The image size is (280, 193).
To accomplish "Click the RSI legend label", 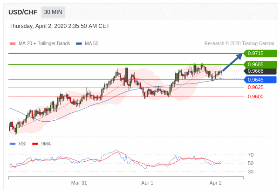I will pyautogui.click(x=22, y=144).
